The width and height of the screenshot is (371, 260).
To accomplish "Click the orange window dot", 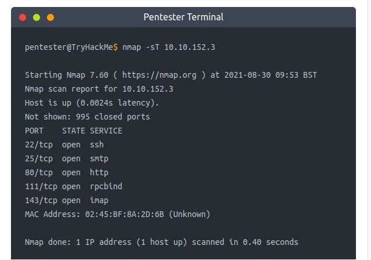I will pyautogui.click(x=50, y=17).
